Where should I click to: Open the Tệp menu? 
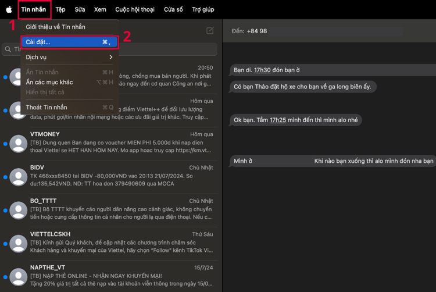coord(60,9)
